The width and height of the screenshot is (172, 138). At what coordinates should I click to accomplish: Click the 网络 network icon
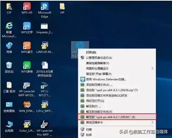point(9,48)
